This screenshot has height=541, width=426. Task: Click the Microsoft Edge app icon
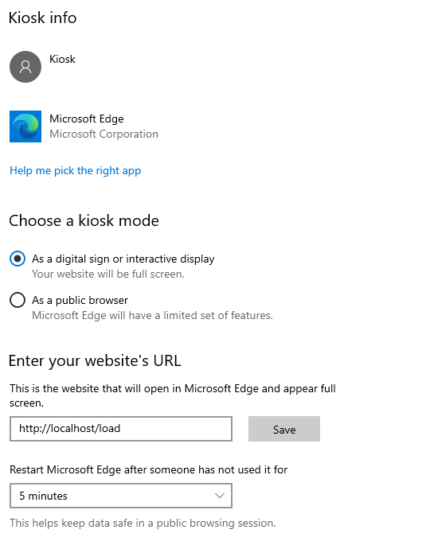[x=25, y=126]
